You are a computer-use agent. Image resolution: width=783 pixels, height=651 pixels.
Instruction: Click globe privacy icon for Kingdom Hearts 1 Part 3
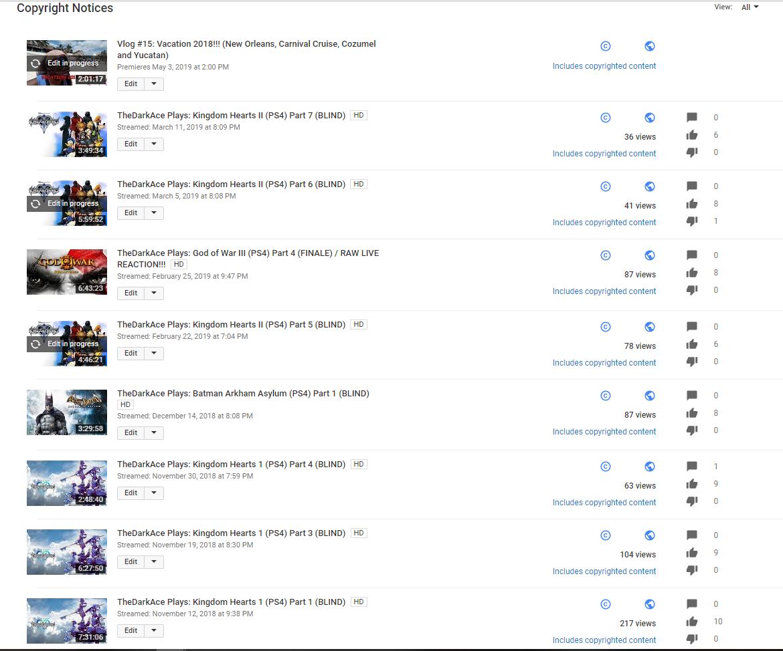(x=650, y=535)
